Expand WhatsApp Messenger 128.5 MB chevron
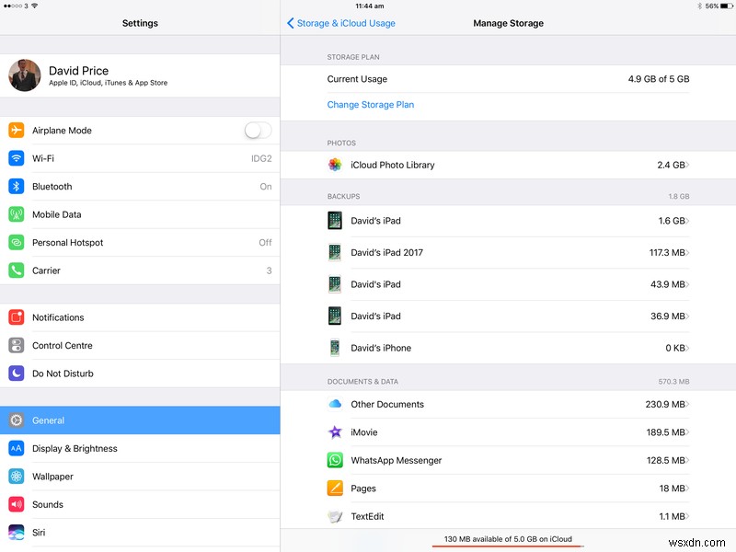The width and height of the screenshot is (736, 552). pyautogui.click(x=687, y=461)
